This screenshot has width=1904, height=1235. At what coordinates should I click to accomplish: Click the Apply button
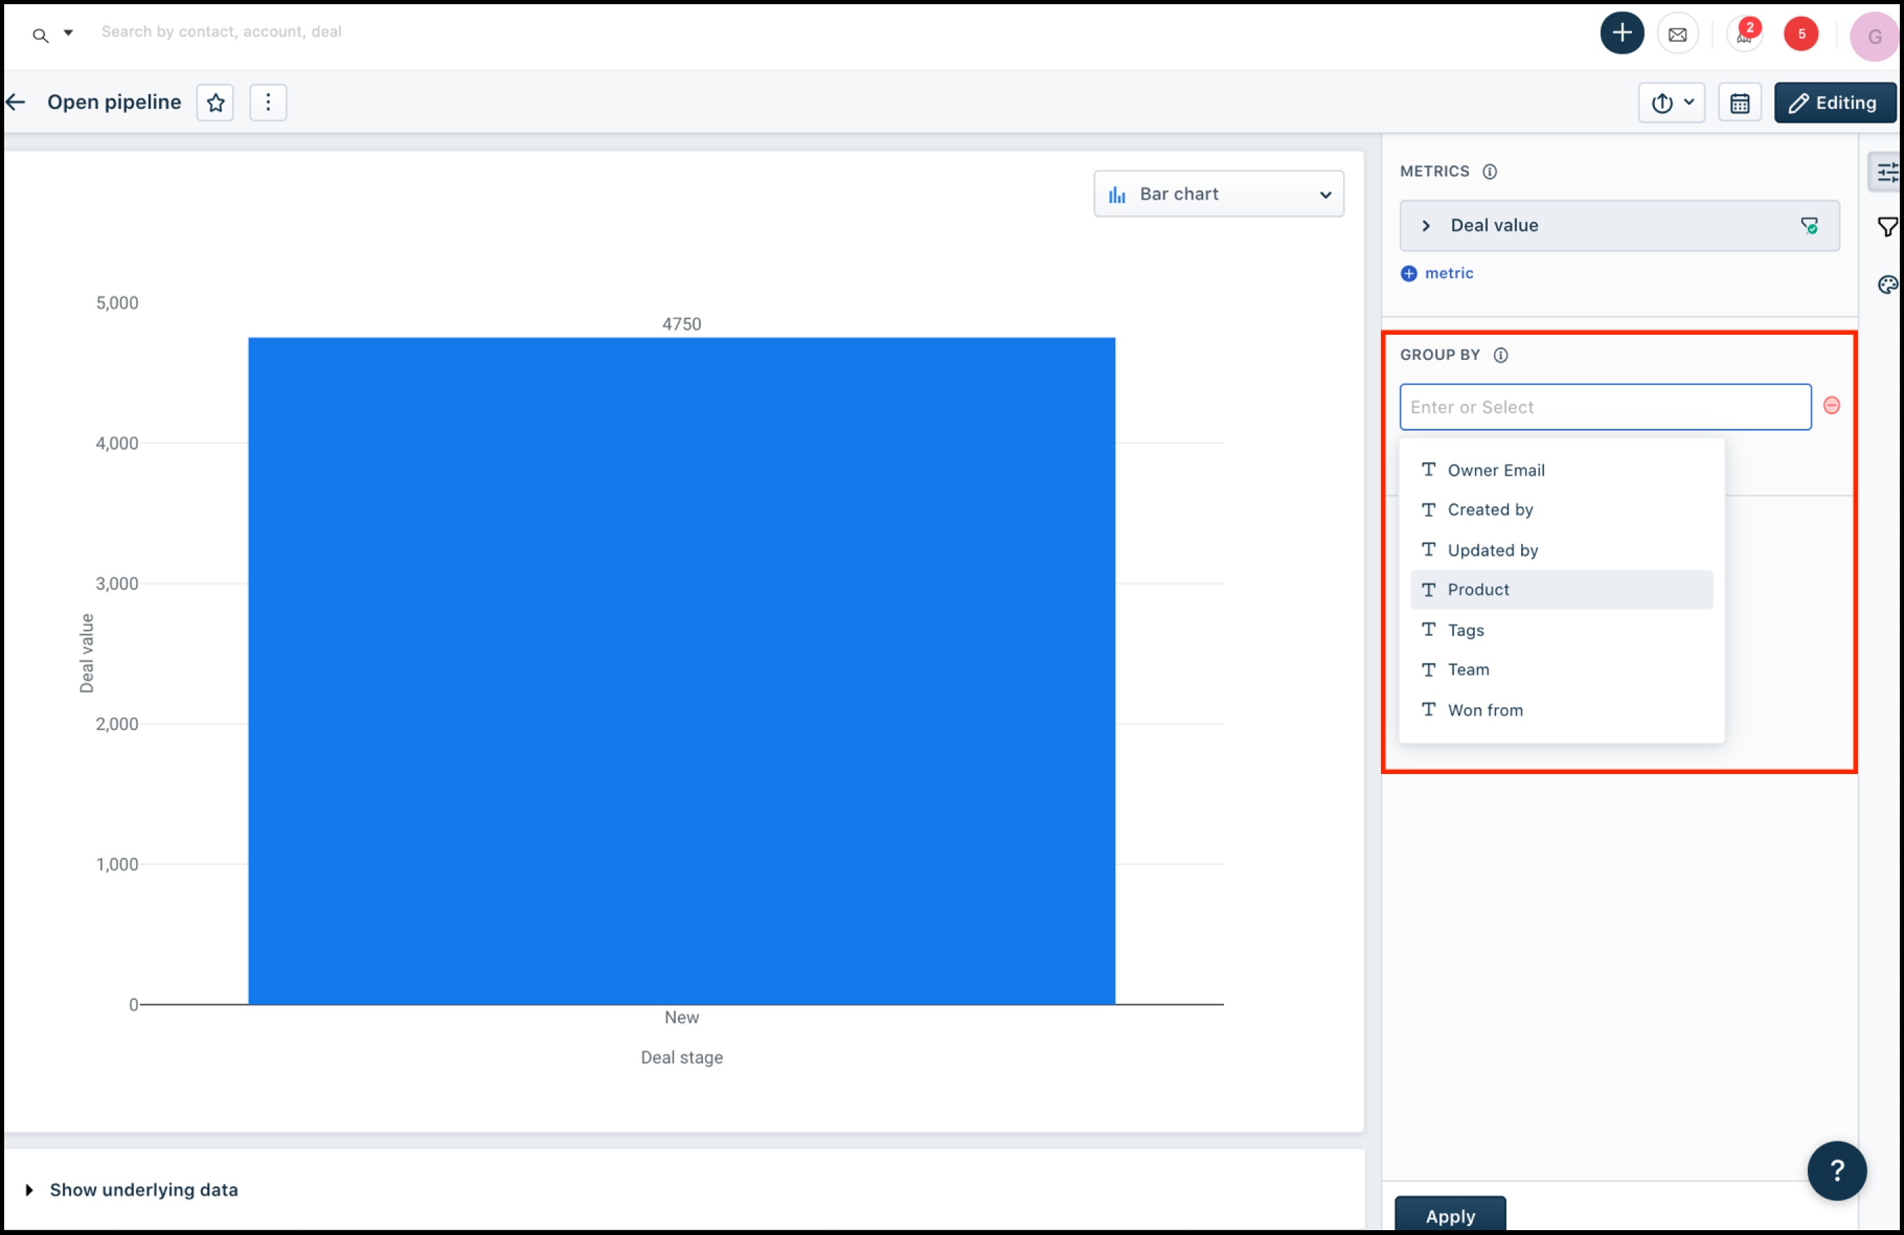point(1449,1215)
